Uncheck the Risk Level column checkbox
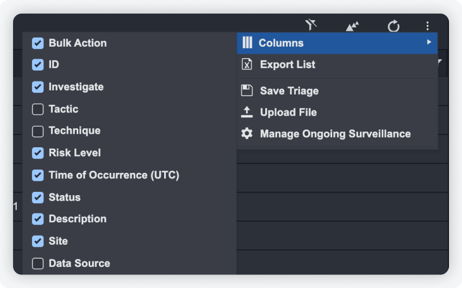This screenshot has height=288, width=462. 38,153
